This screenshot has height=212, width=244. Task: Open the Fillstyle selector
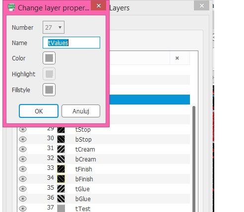pos(49,90)
